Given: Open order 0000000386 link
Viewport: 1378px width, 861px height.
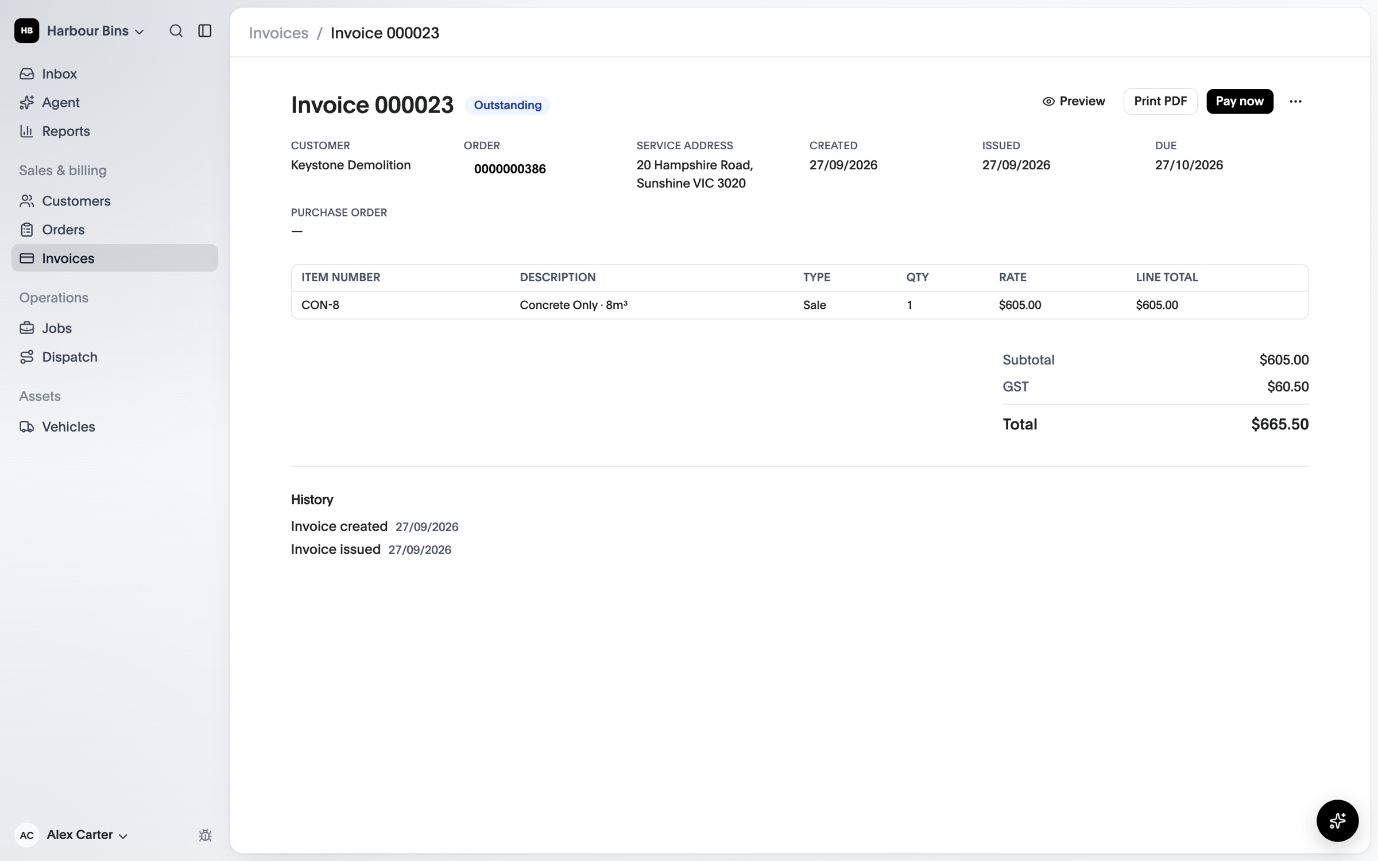Looking at the screenshot, I should 510,169.
